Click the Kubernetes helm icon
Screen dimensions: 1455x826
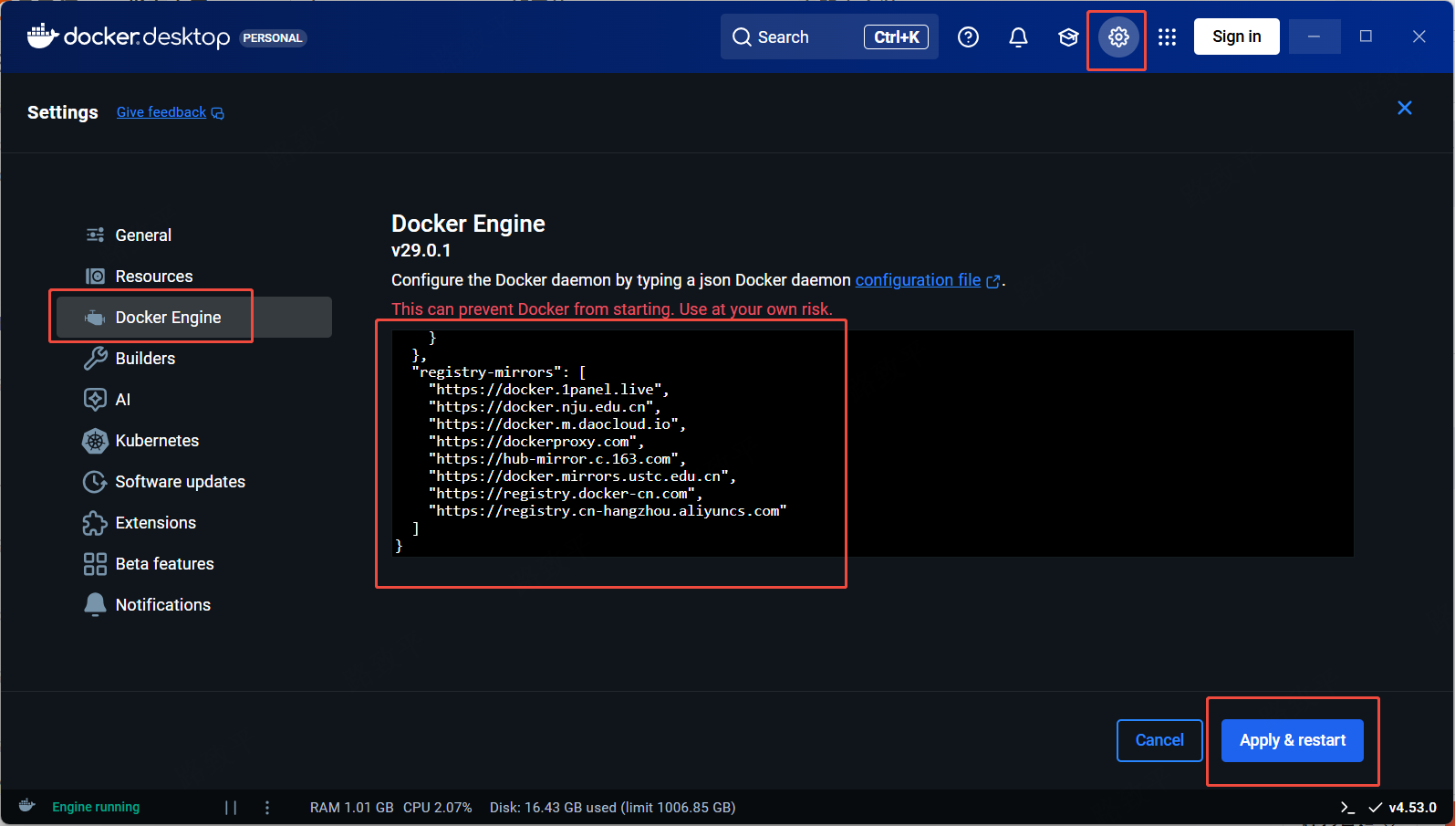(x=95, y=440)
